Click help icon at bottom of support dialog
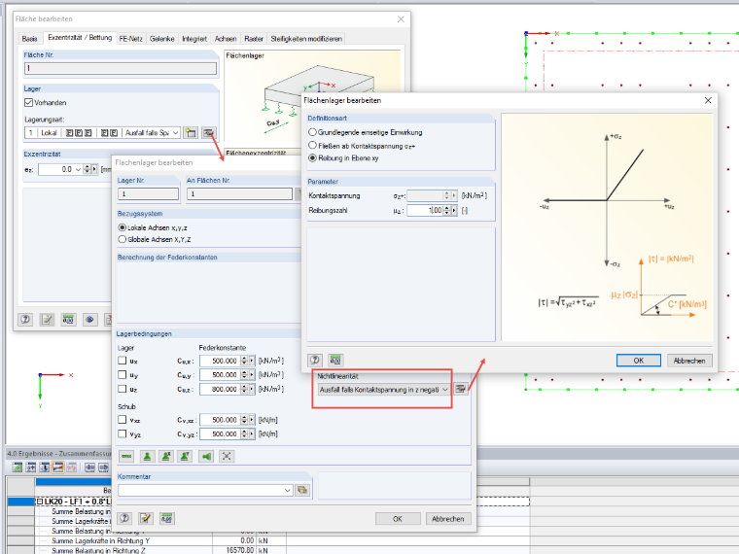Screen dimensions: 739x554 tap(124, 518)
